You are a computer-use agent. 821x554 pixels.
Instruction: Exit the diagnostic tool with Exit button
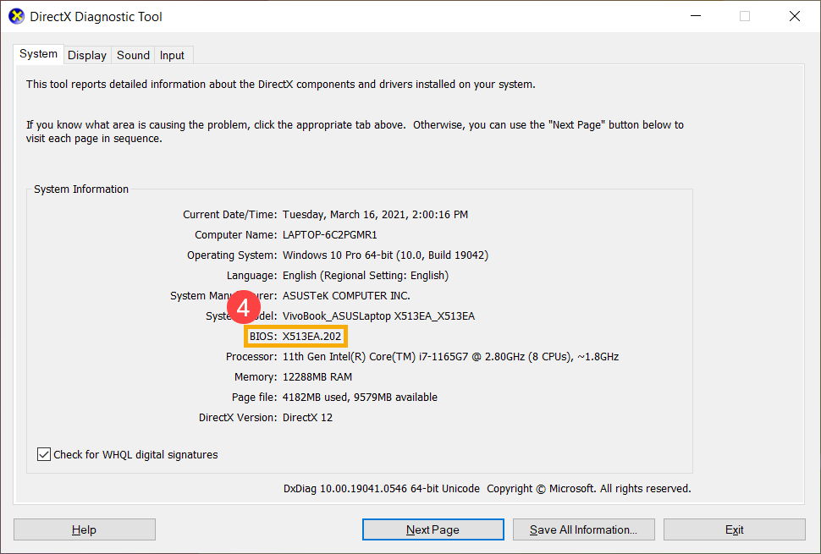734,529
